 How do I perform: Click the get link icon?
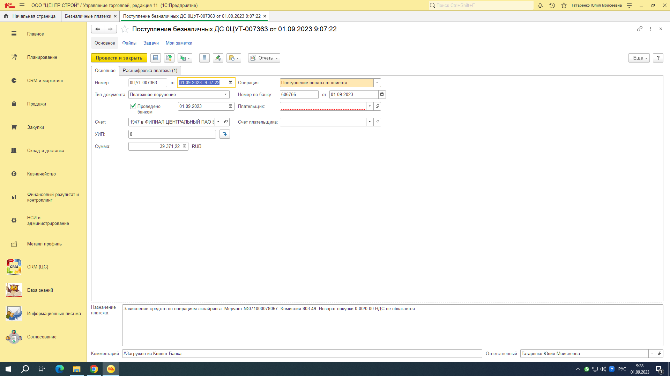(640, 29)
